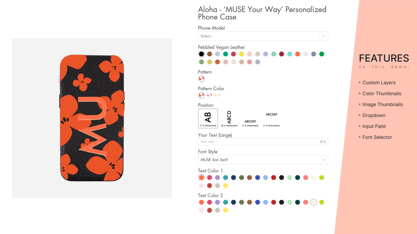The width and height of the screenshot is (417, 234).
Task: Select the top-right ABCDEF position option
Action: pos(271,114)
